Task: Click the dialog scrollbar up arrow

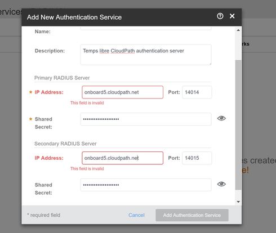Action: tap(238, 30)
